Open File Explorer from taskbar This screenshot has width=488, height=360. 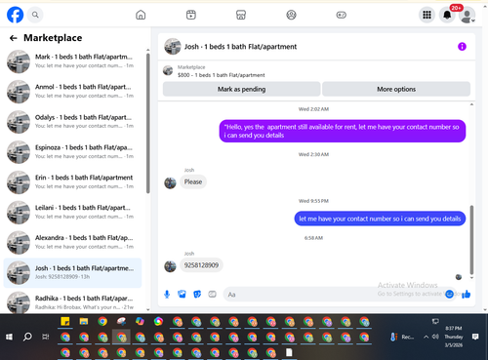coord(84,322)
